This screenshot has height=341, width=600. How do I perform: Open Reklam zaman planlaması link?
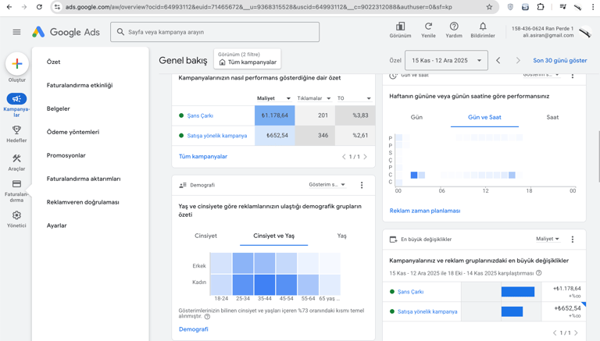click(425, 211)
